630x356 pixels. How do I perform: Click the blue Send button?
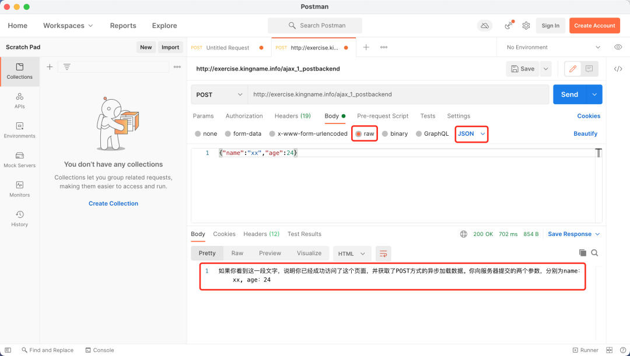tap(570, 94)
